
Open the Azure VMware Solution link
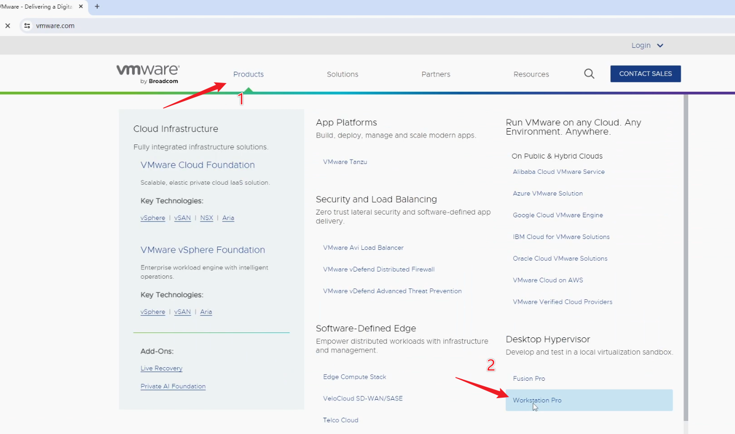click(548, 193)
